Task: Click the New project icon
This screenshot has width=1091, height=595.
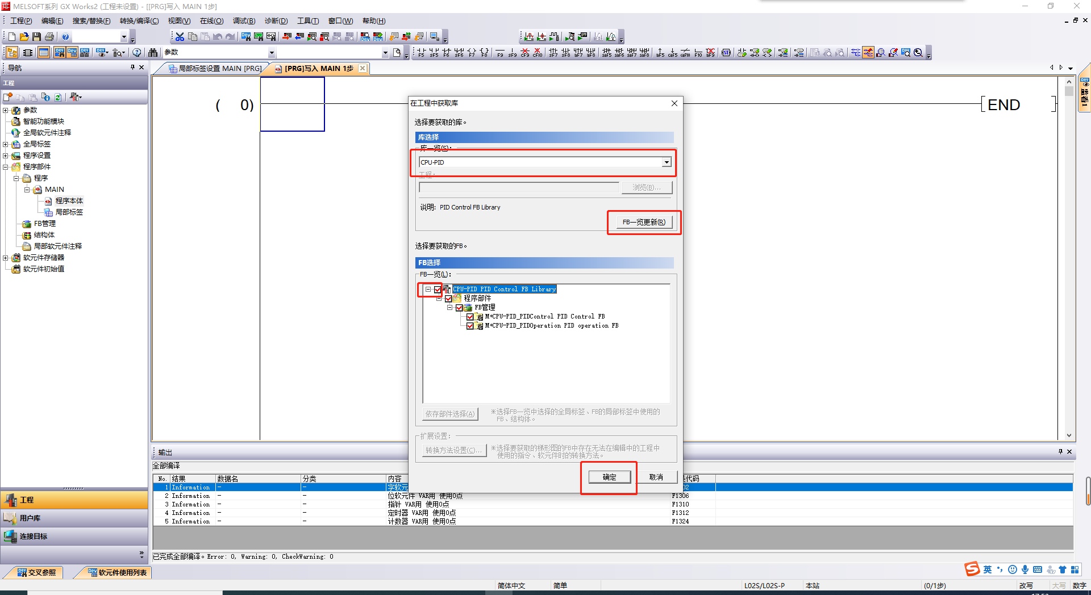Action: (x=12, y=37)
